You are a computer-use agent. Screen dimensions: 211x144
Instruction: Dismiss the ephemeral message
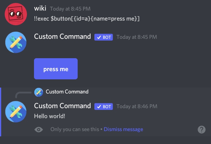click(123, 129)
